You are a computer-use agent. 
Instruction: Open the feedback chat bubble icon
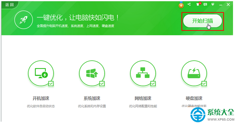tap(205, 4)
